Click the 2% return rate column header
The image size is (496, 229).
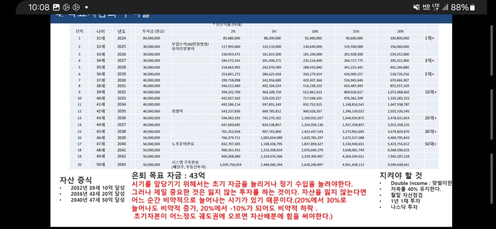(233, 31)
